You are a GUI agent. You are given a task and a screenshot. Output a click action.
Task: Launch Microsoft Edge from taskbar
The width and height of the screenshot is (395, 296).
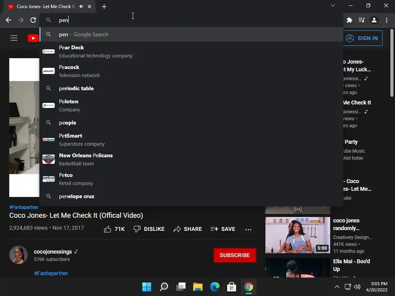click(x=215, y=287)
